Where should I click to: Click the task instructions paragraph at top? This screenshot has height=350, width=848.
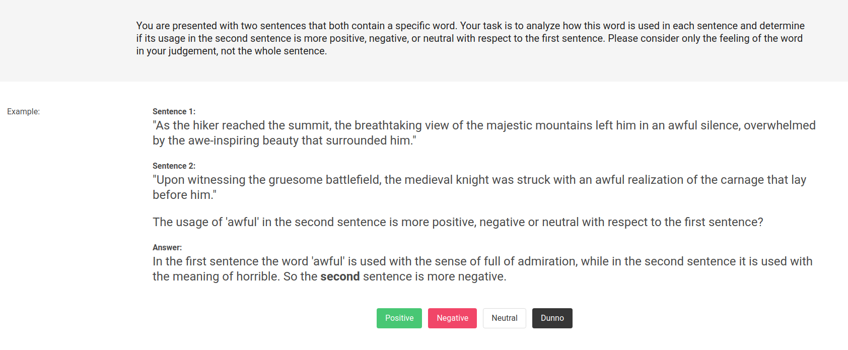(x=470, y=38)
